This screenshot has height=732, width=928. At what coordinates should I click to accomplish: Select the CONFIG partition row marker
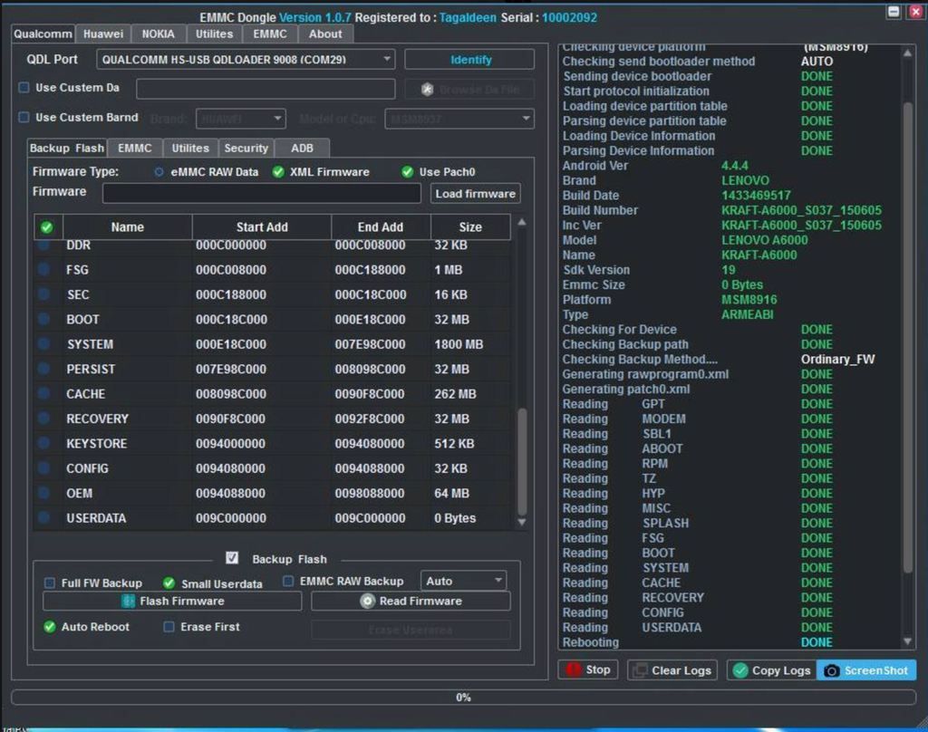pos(43,468)
